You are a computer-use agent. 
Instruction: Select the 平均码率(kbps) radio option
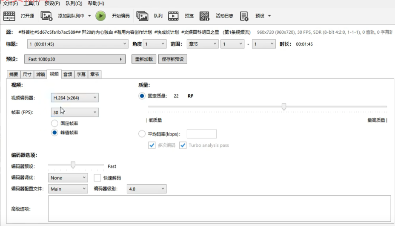[x=142, y=134]
